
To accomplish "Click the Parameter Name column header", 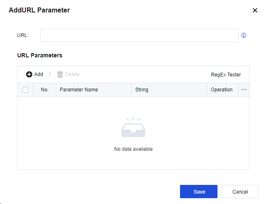I will click(79, 90).
